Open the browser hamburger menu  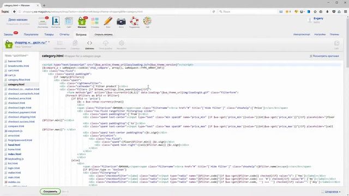345,11
